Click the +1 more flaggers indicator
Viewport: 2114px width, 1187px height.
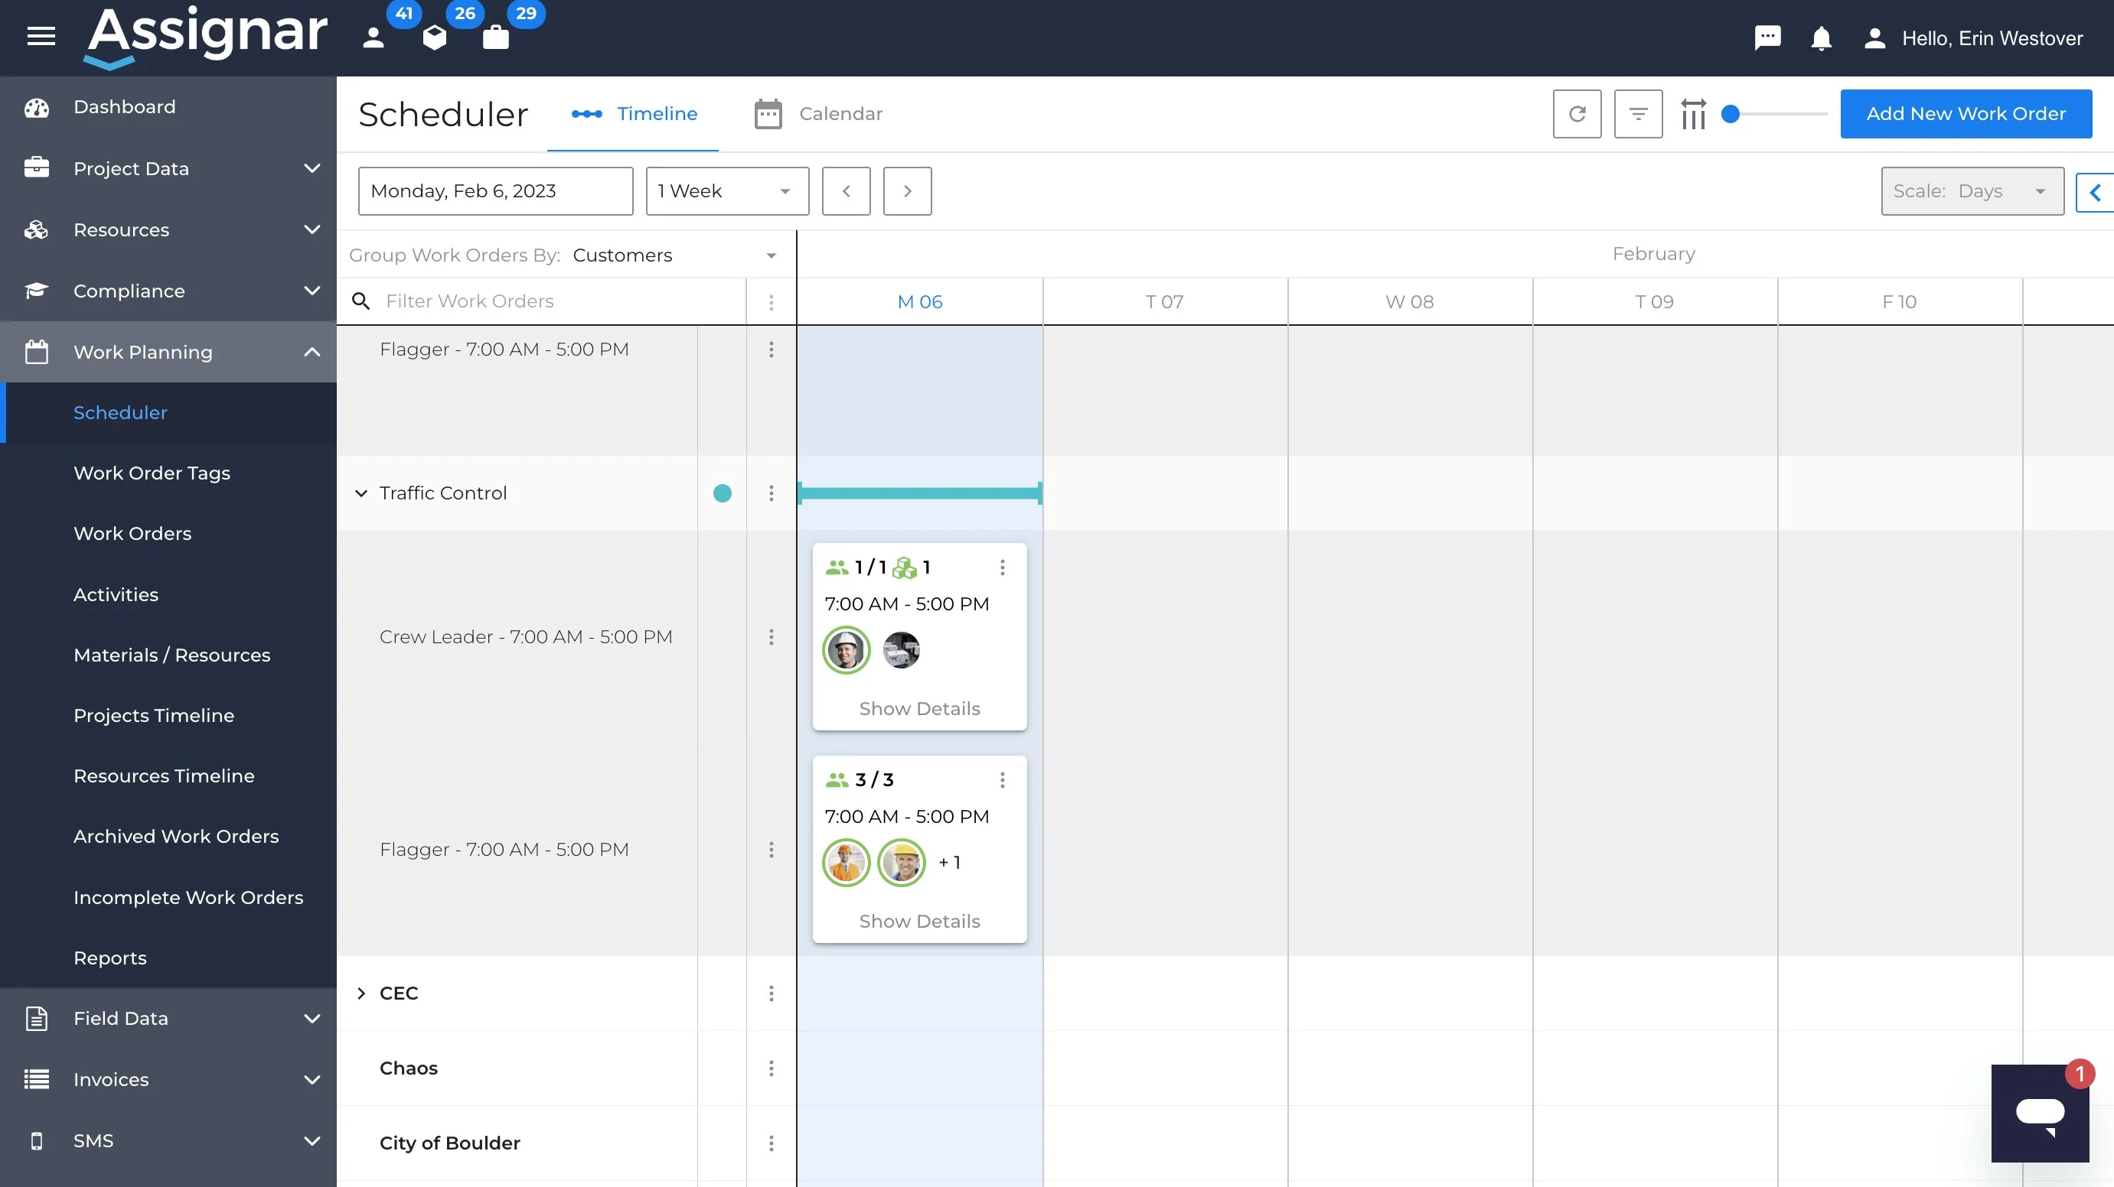click(950, 862)
